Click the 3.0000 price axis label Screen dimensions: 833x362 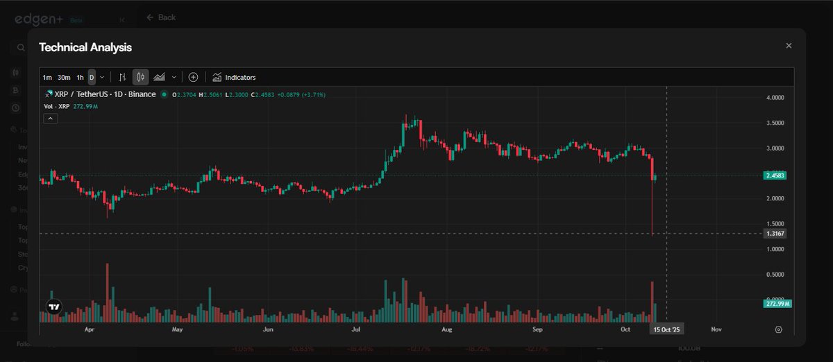[x=775, y=148]
